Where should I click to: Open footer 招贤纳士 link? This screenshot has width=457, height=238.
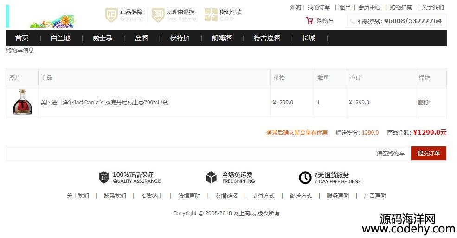pos(152,195)
